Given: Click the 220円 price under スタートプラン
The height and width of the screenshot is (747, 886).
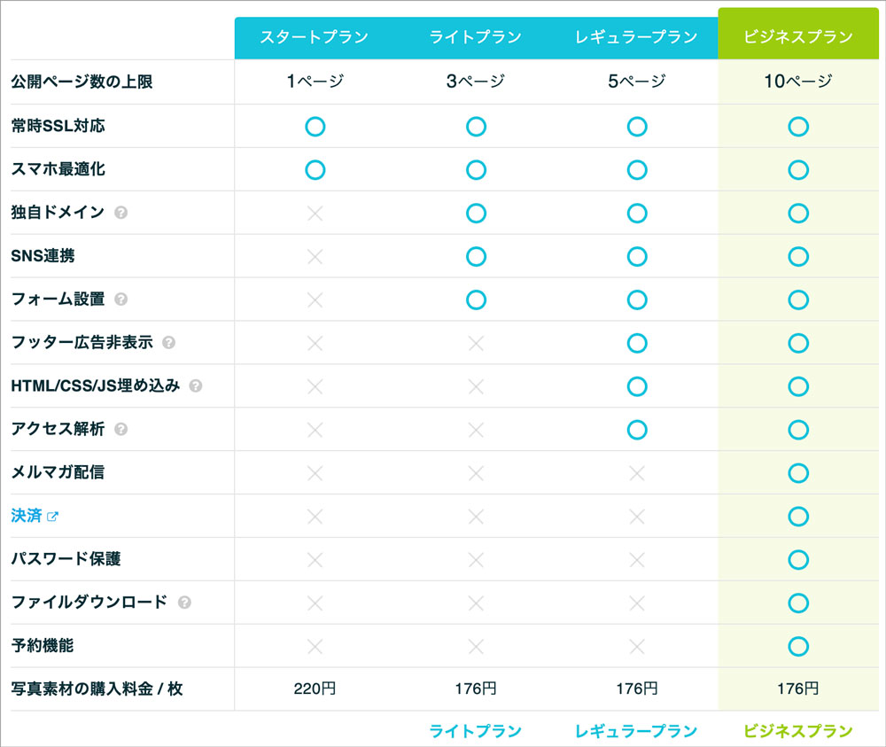Looking at the screenshot, I should (x=315, y=689).
